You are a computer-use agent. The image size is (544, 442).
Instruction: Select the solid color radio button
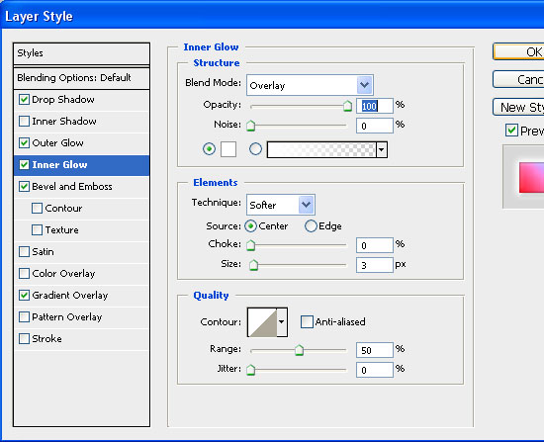click(210, 149)
